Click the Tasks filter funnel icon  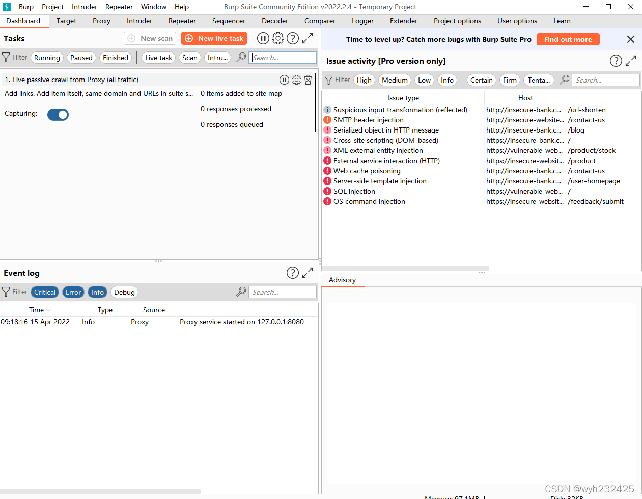click(6, 58)
